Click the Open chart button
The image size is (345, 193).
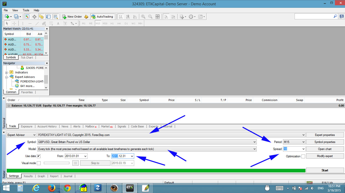pyautogui.click(x=325, y=149)
